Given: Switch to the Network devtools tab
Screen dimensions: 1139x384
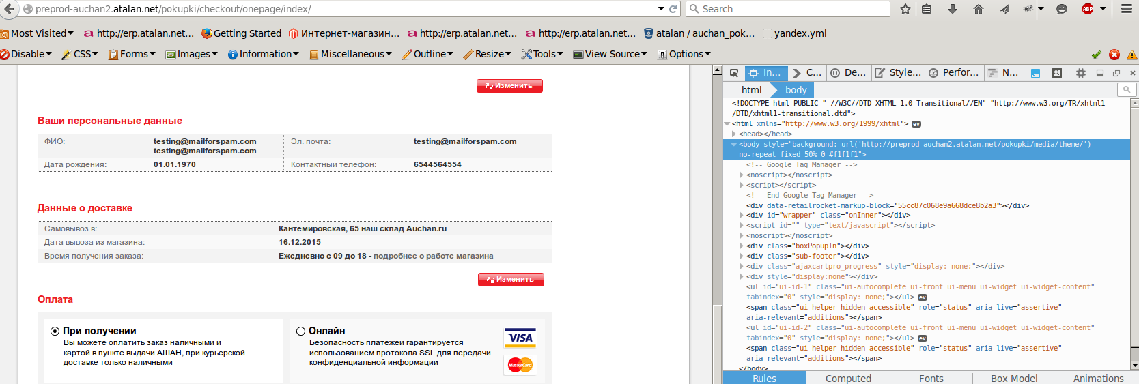Looking at the screenshot, I should 1004,72.
